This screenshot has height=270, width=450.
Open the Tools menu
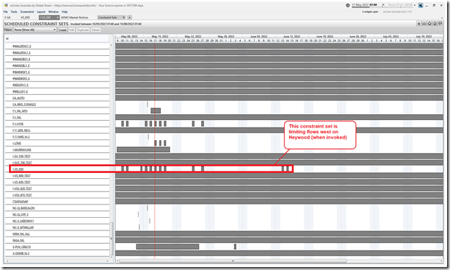tap(14, 12)
